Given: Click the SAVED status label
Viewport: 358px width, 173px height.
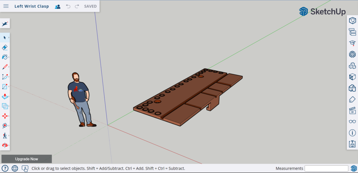Looking at the screenshot, I should [x=91, y=6].
